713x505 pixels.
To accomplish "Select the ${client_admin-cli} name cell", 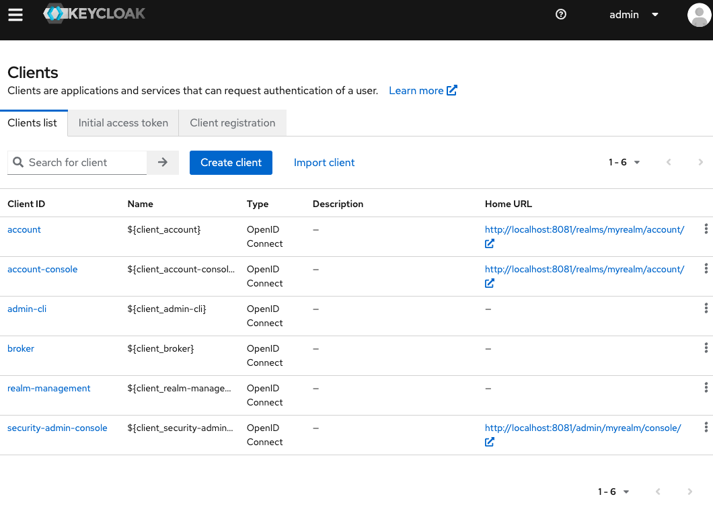I will tap(167, 309).
